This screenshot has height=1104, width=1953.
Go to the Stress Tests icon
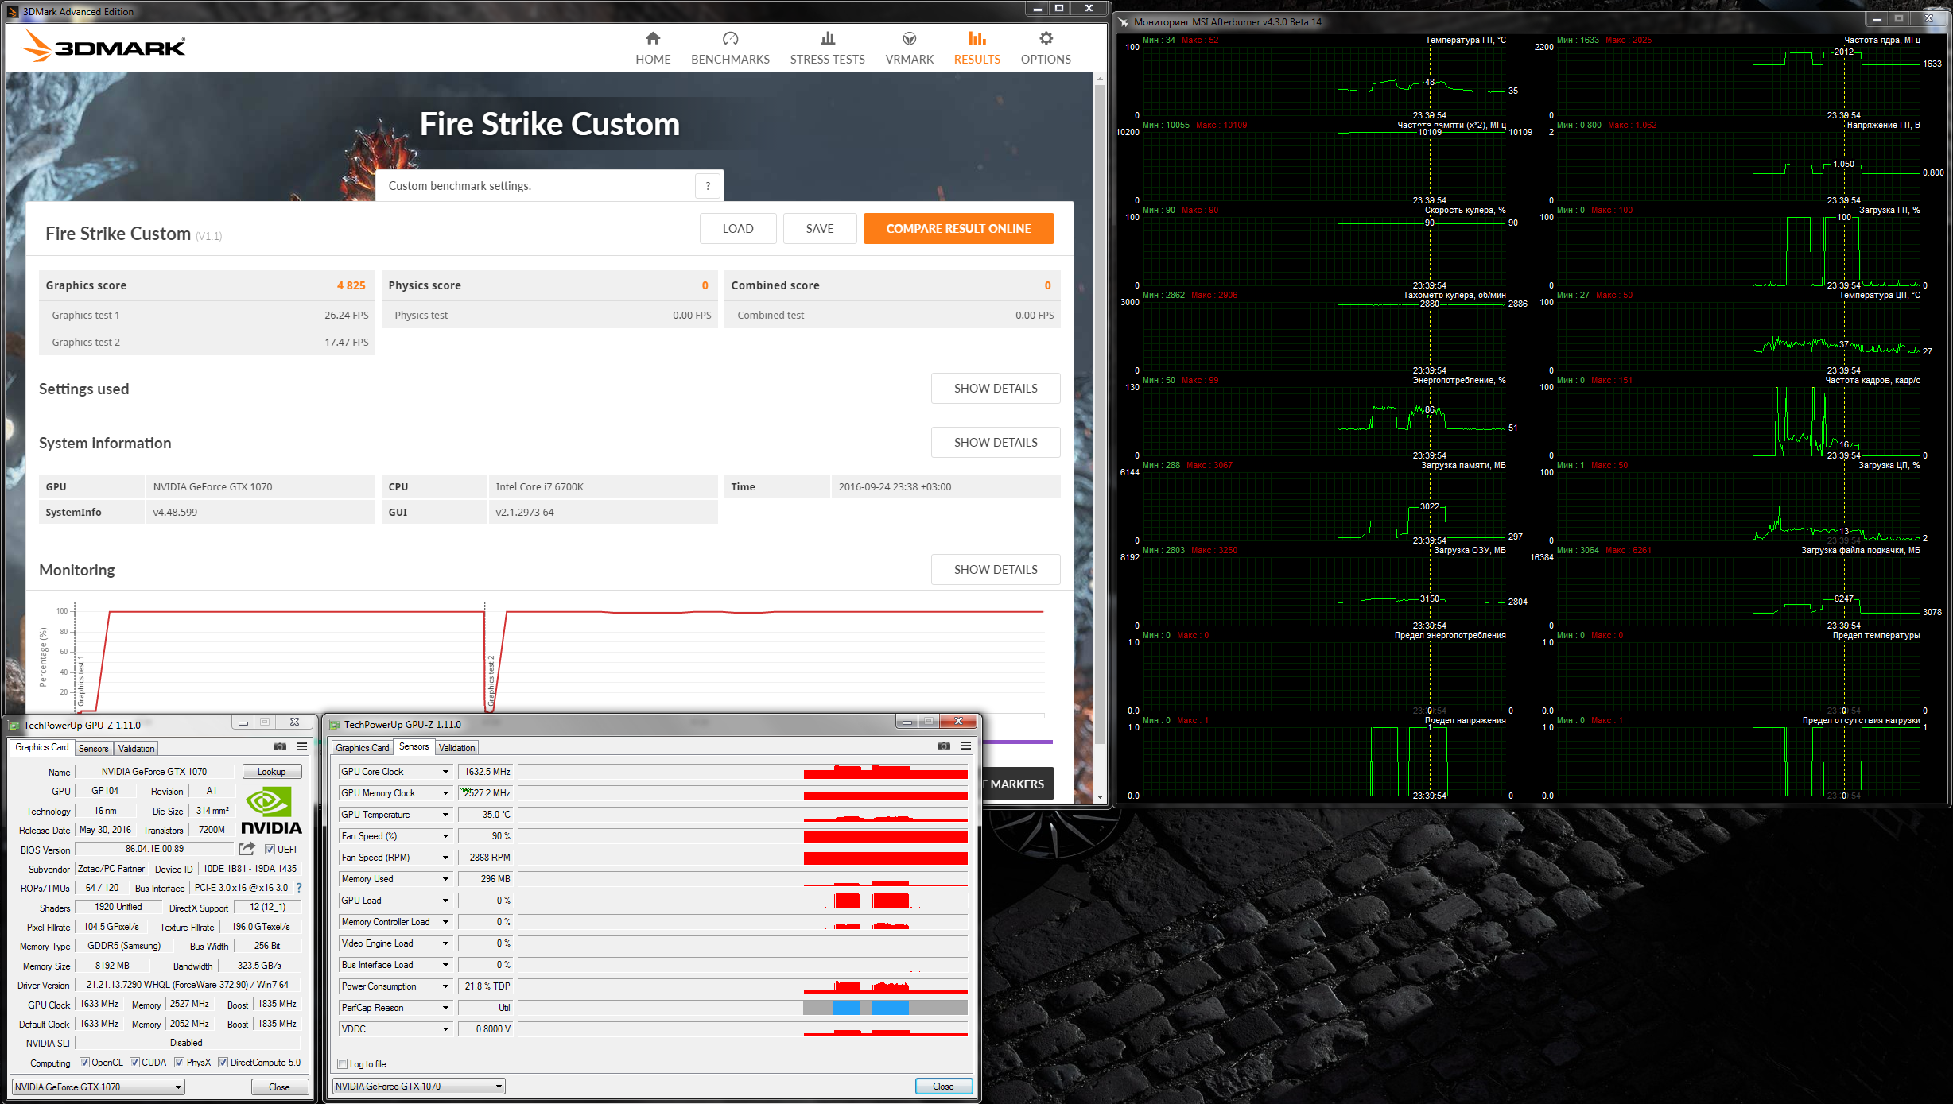pos(827,39)
